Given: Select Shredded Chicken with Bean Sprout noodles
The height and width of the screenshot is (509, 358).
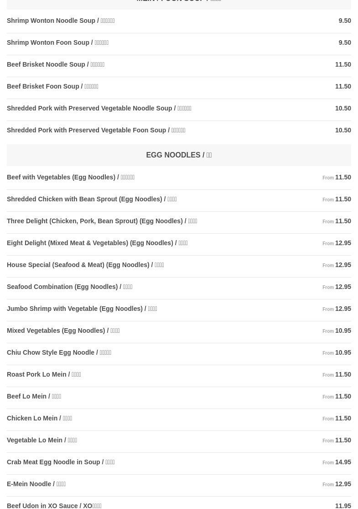Looking at the screenshot, I should [x=92, y=199].
